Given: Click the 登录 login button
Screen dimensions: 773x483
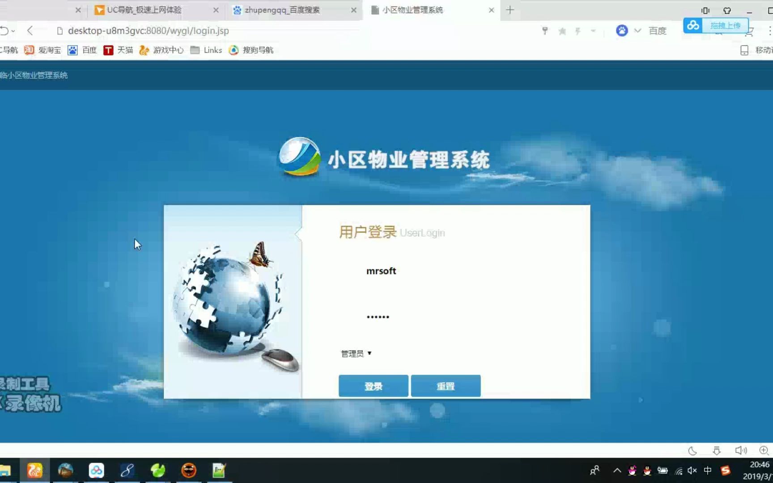Looking at the screenshot, I should click(374, 386).
